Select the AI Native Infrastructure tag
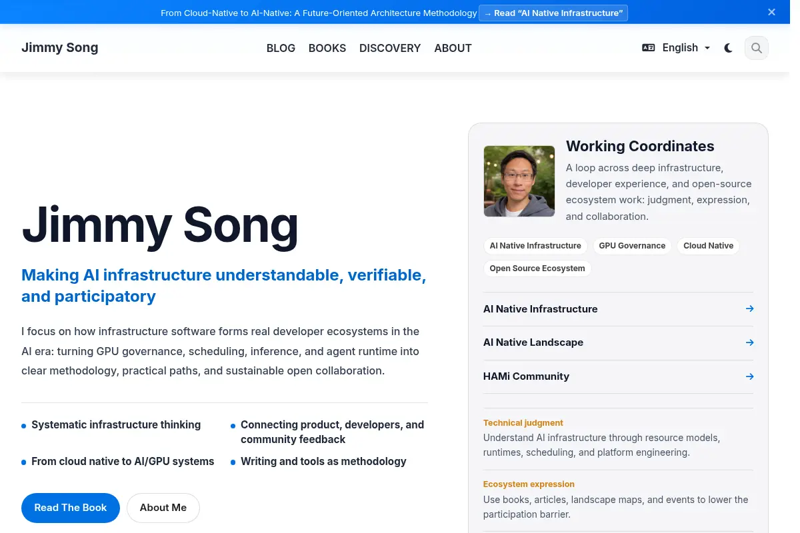This screenshot has width=800, height=533. click(x=535, y=246)
